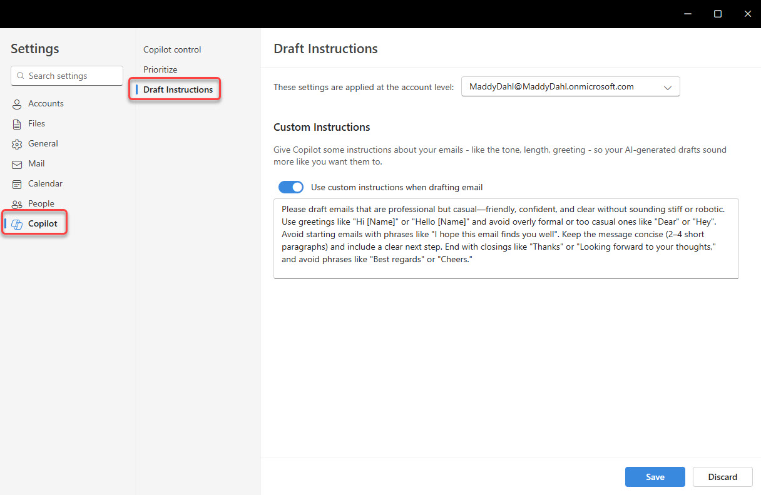This screenshot has height=495, width=761.
Task: Close the Settings window
Action: pos(747,14)
